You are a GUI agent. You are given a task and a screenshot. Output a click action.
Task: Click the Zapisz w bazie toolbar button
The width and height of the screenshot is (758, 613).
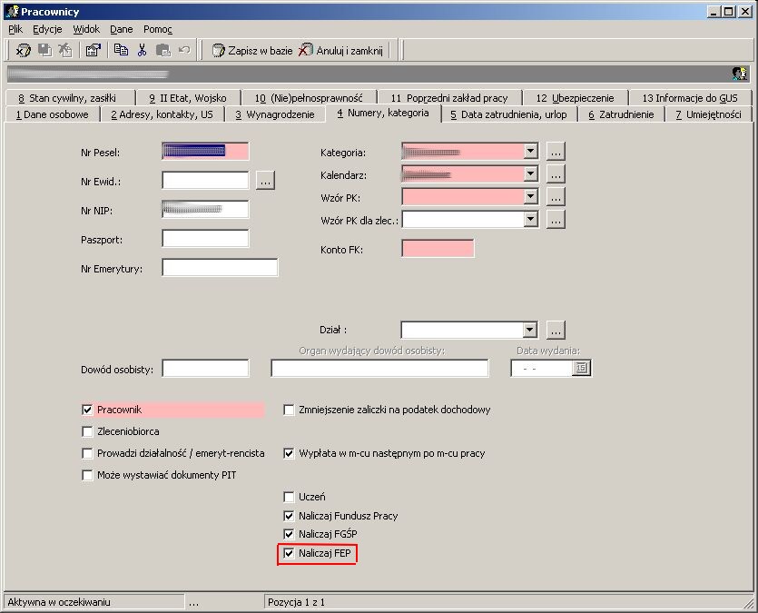(x=252, y=50)
